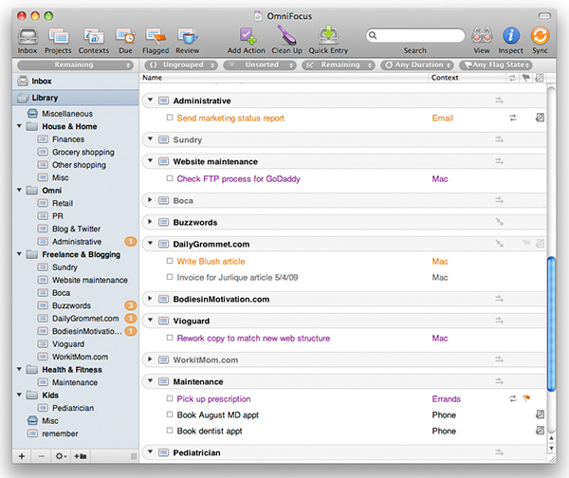Open the note for Book August MD appt
This screenshot has width=569, height=478.
[x=540, y=414]
